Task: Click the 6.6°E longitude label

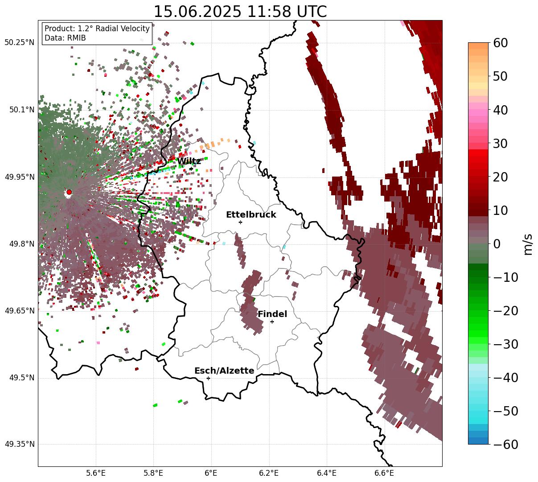Action: pos(384,473)
